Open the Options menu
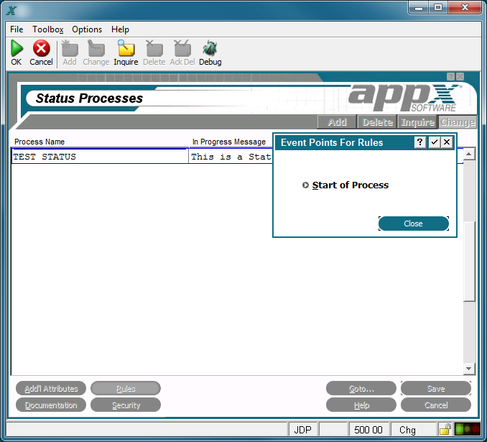 tap(87, 29)
